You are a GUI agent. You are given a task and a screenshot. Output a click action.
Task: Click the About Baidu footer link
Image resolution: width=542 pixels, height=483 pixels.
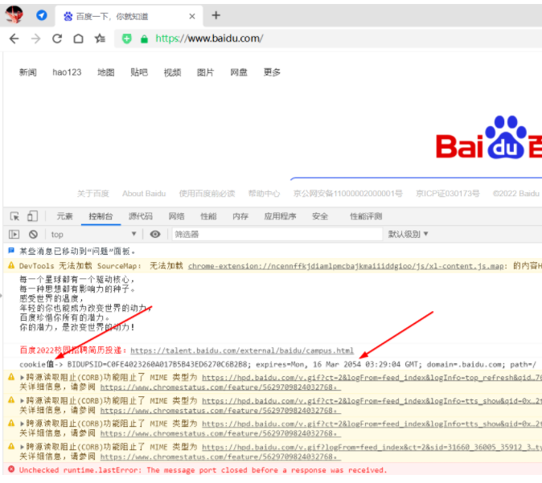point(144,194)
